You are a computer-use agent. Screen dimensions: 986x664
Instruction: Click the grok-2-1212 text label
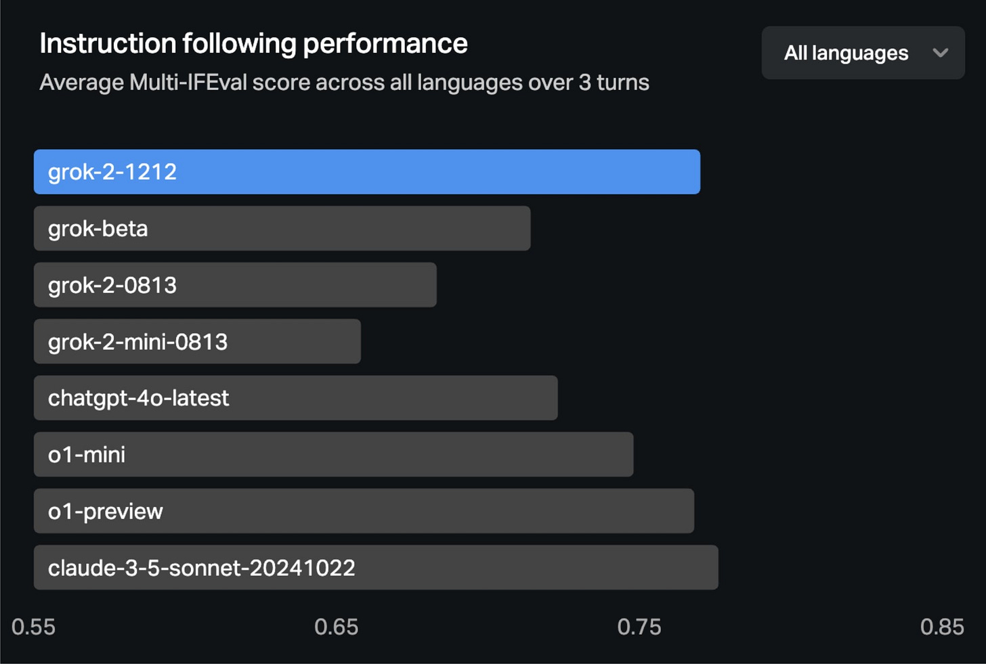coord(112,172)
